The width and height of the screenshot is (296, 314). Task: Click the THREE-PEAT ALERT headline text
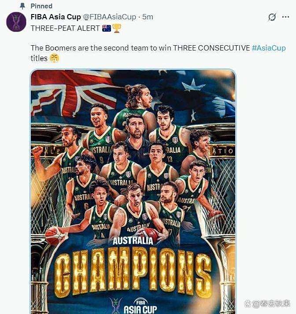[65, 28]
